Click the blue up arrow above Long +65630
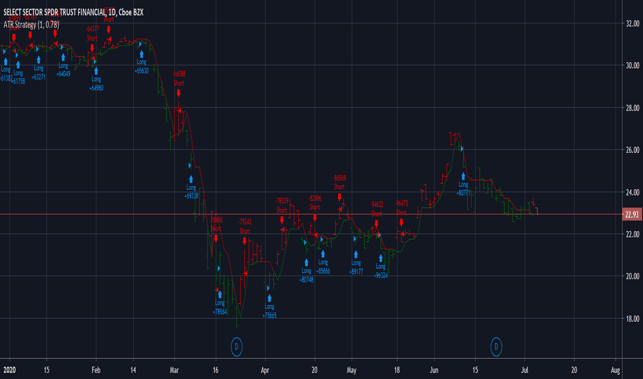Screen dimensions: 643x379 point(141,54)
